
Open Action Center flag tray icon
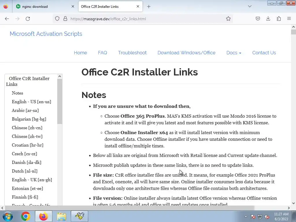coord(253,217)
